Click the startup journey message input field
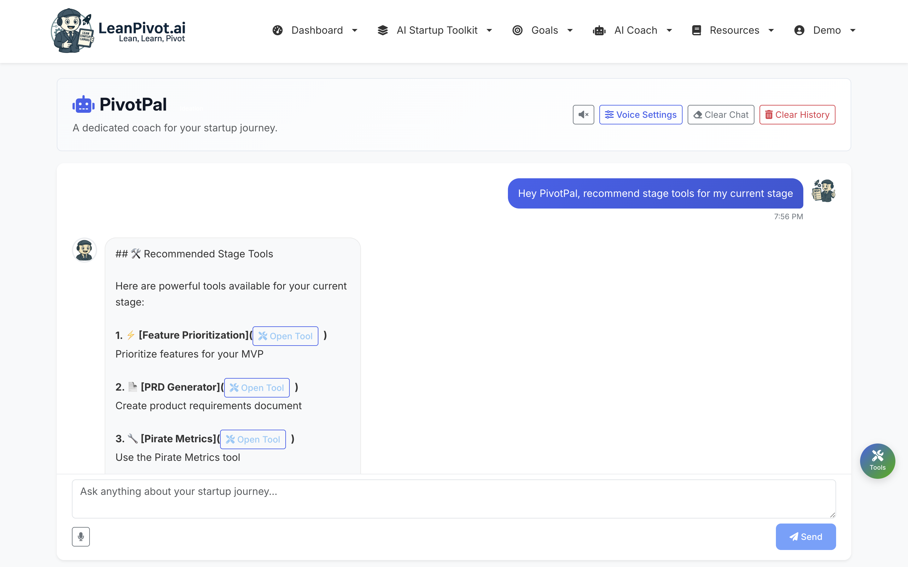Image resolution: width=908 pixels, height=567 pixels. pyautogui.click(x=454, y=499)
